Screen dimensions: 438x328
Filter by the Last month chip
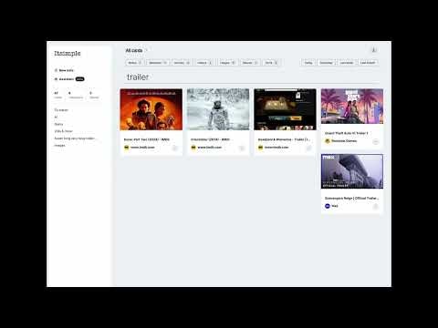click(368, 63)
